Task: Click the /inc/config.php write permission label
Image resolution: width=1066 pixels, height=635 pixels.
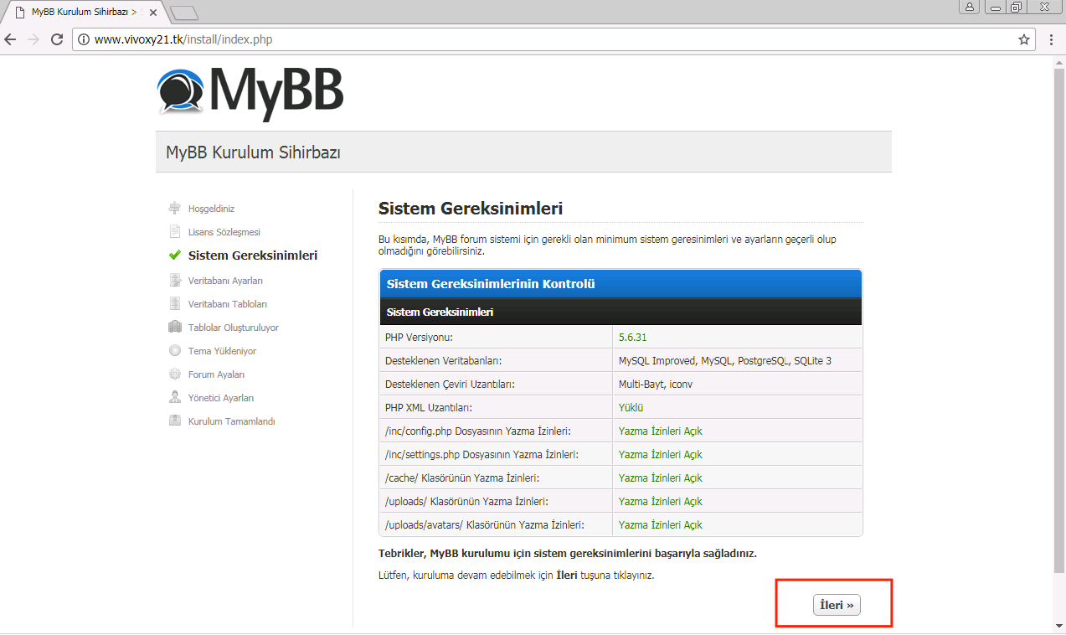Action: (x=478, y=431)
